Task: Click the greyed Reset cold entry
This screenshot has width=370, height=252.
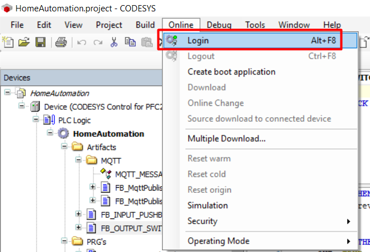Action: click(x=260, y=174)
